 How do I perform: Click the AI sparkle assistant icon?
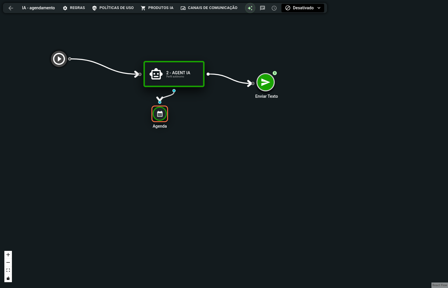[x=250, y=8]
